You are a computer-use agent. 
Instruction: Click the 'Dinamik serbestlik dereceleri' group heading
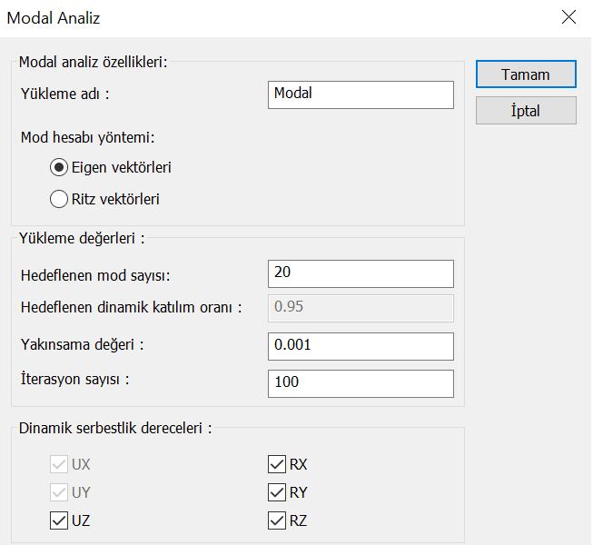coord(115,428)
